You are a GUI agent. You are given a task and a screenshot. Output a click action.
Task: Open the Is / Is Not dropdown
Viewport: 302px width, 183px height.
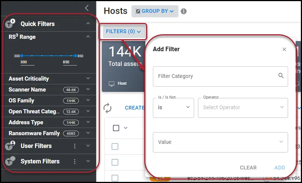[173, 108]
